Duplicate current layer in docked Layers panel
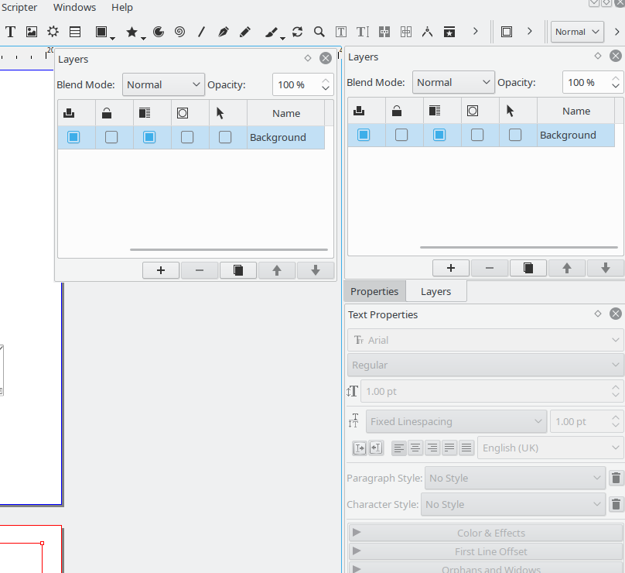This screenshot has height=573, width=625. 528,268
